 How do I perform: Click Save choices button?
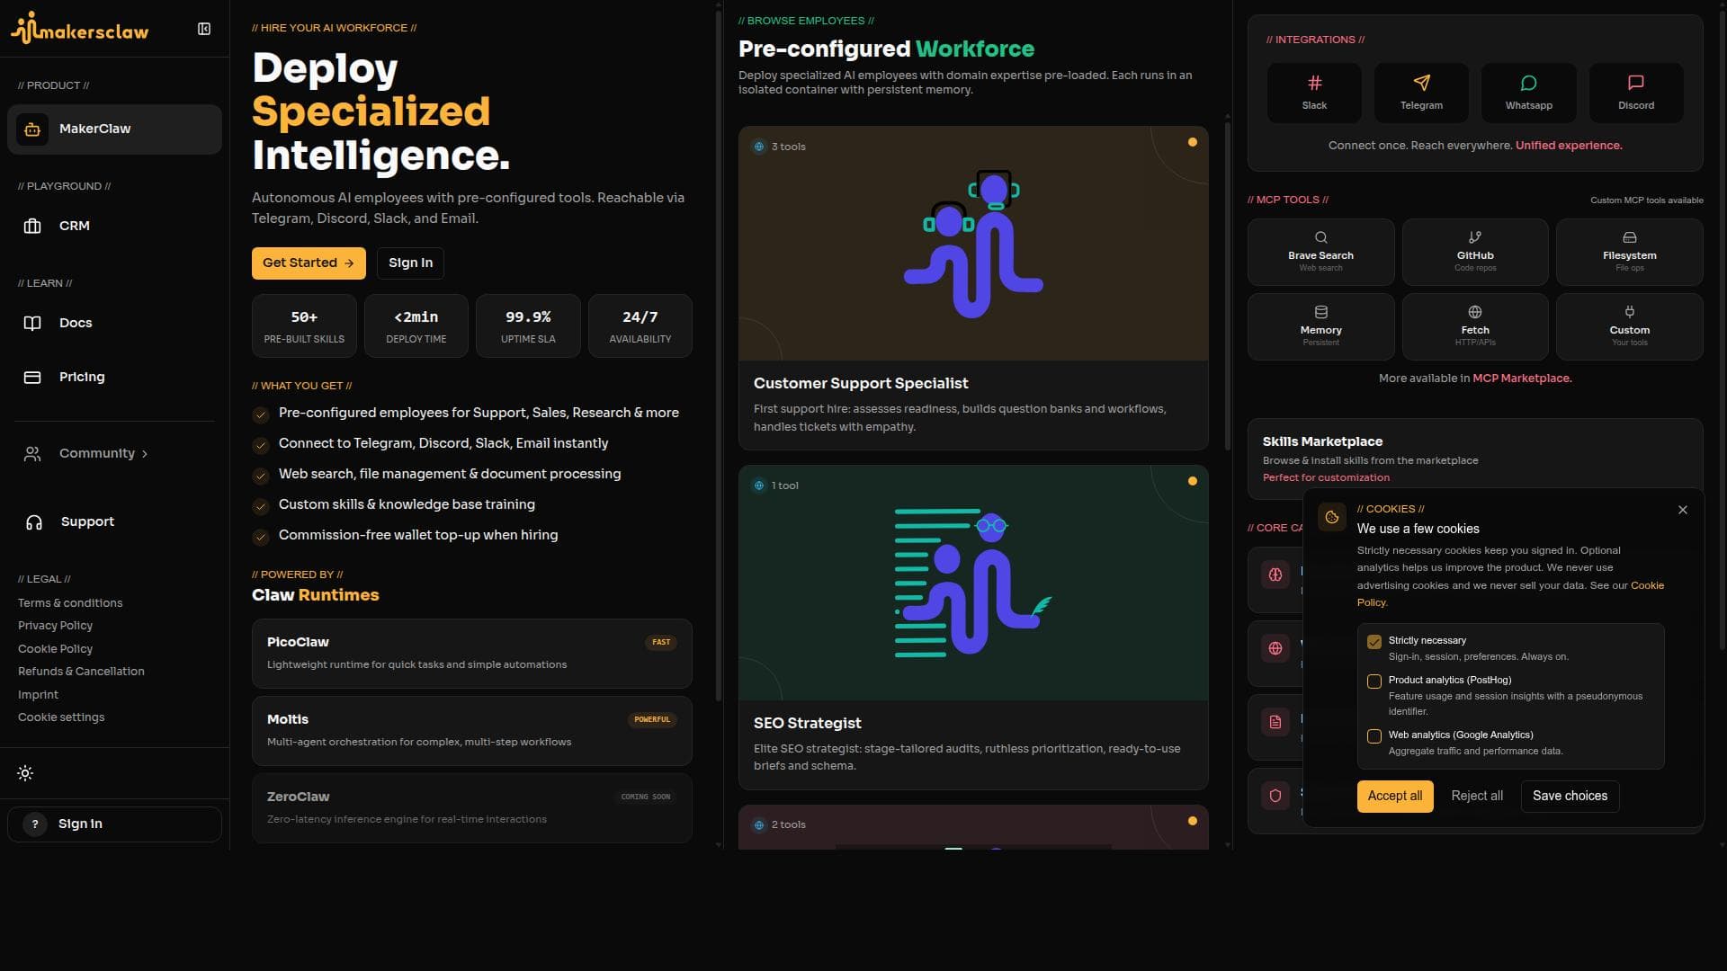click(x=1570, y=796)
